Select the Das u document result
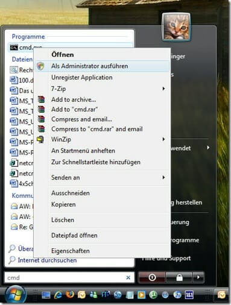The width and height of the screenshot is (231, 305). click(x=22, y=90)
